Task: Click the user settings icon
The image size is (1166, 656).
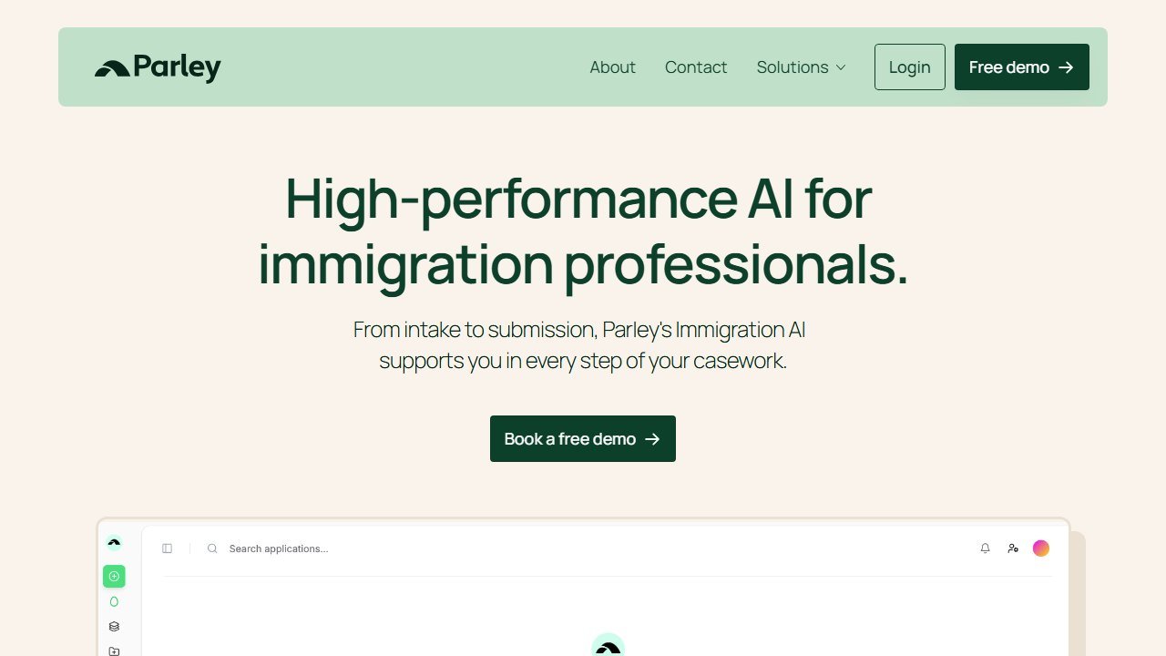Action: (x=1013, y=548)
